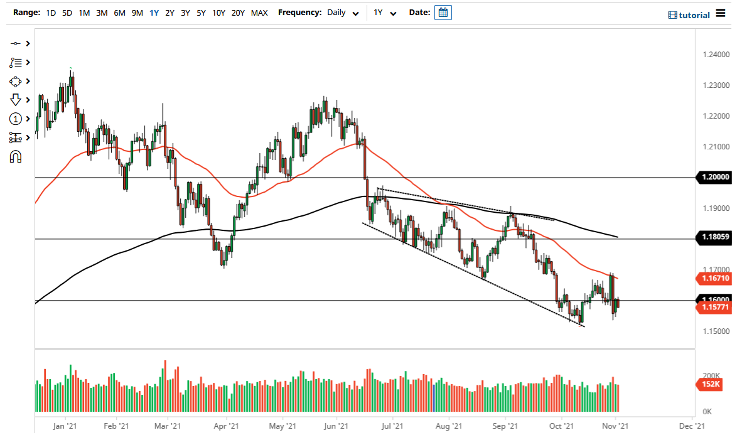Click the tutorial link
This screenshot has width=737, height=440.
coord(694,14)
